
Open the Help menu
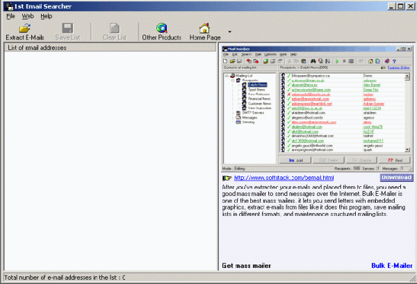tap(46, 15)
